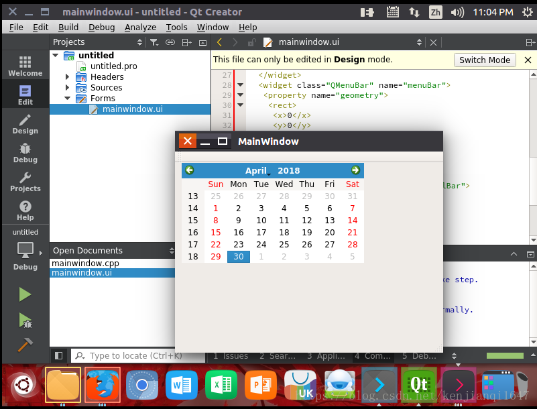
Task: Close the mainwindow.ui document
Action: (x=433, y=42)
